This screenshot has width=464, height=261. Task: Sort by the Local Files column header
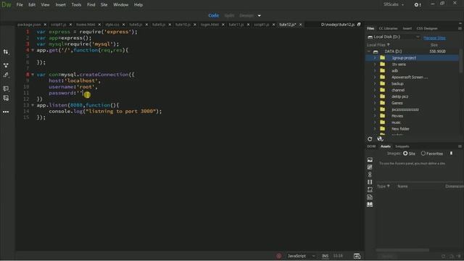(378, 45)
